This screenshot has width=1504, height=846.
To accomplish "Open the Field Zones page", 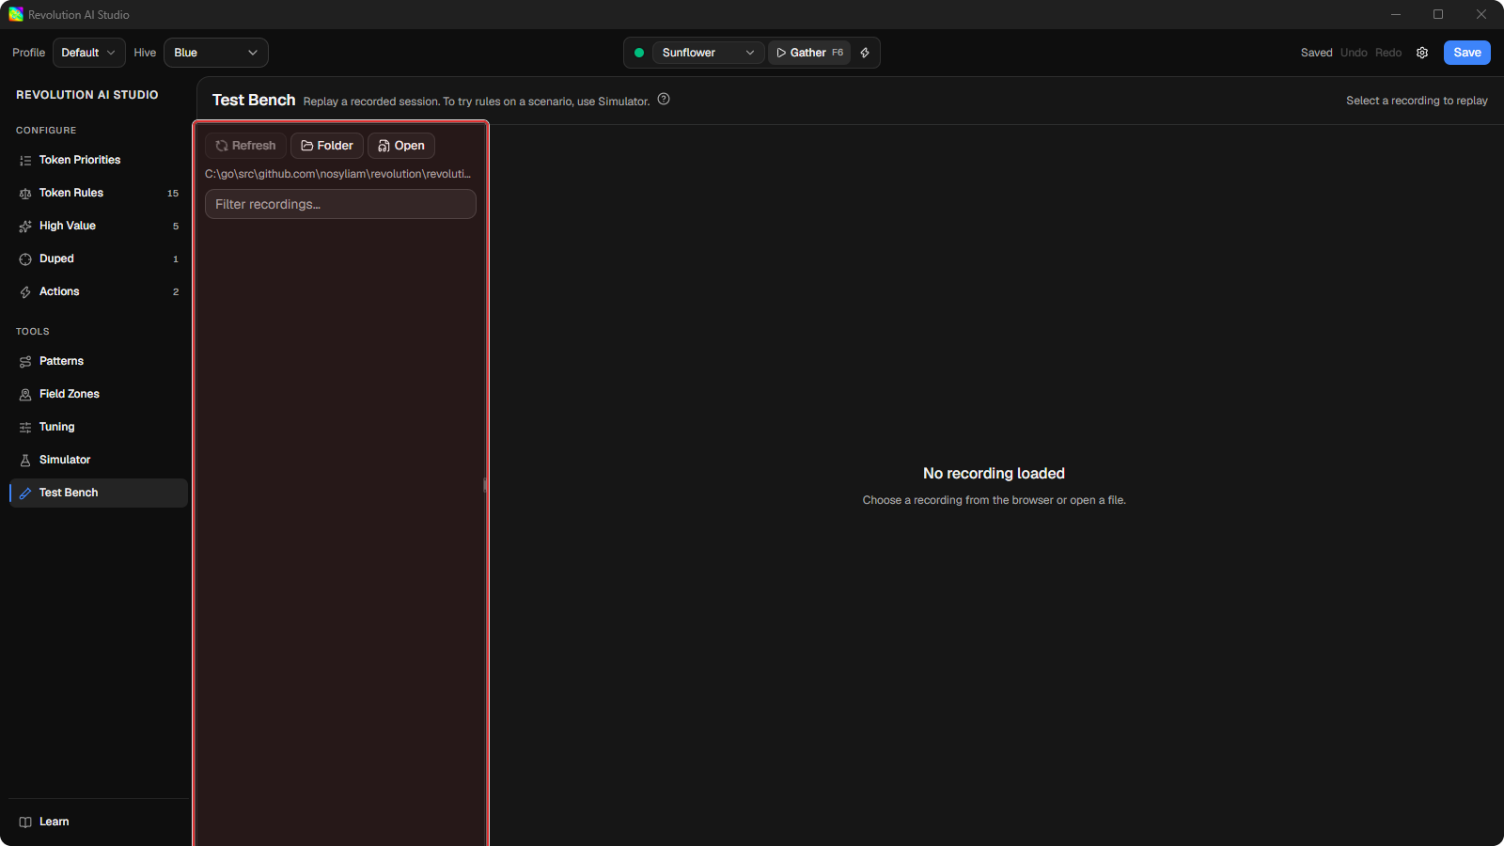I will (x=99, y=394).
